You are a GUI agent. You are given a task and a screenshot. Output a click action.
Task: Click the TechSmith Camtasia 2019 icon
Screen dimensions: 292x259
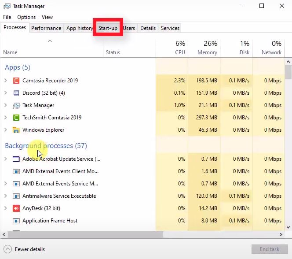16,118
